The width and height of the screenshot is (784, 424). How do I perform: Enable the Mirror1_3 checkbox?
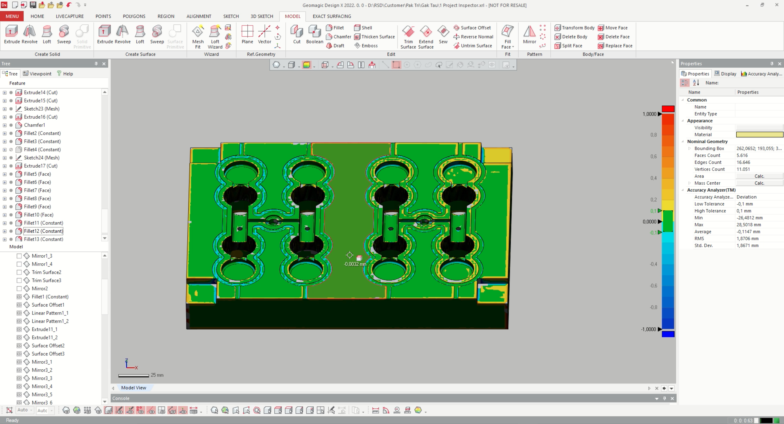click(x=19, y=256)
